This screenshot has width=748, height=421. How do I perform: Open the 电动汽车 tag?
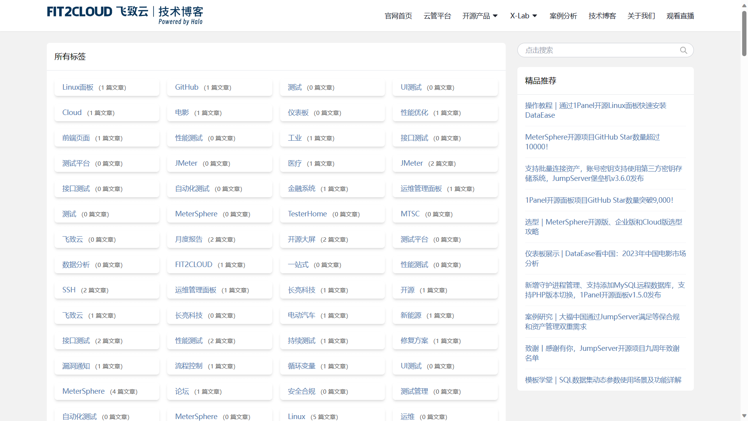tap(302, 315)
